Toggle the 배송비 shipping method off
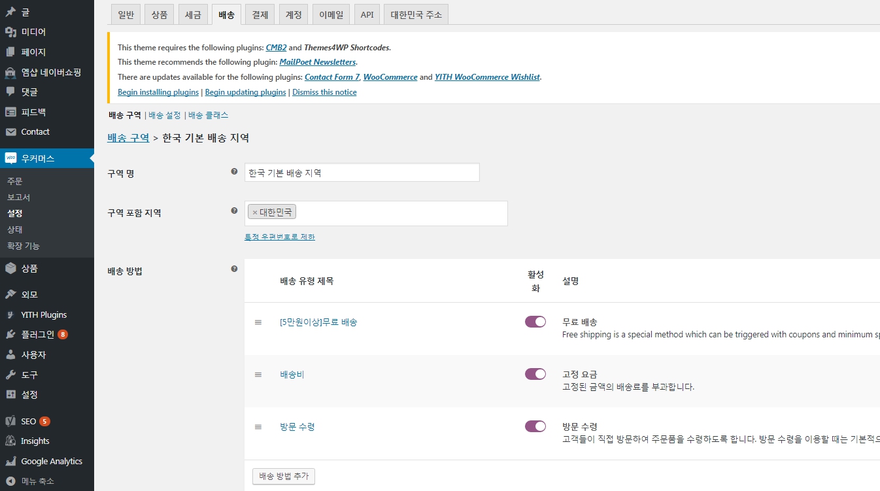This screenshot has height=491, width=880. click(535, 373)
